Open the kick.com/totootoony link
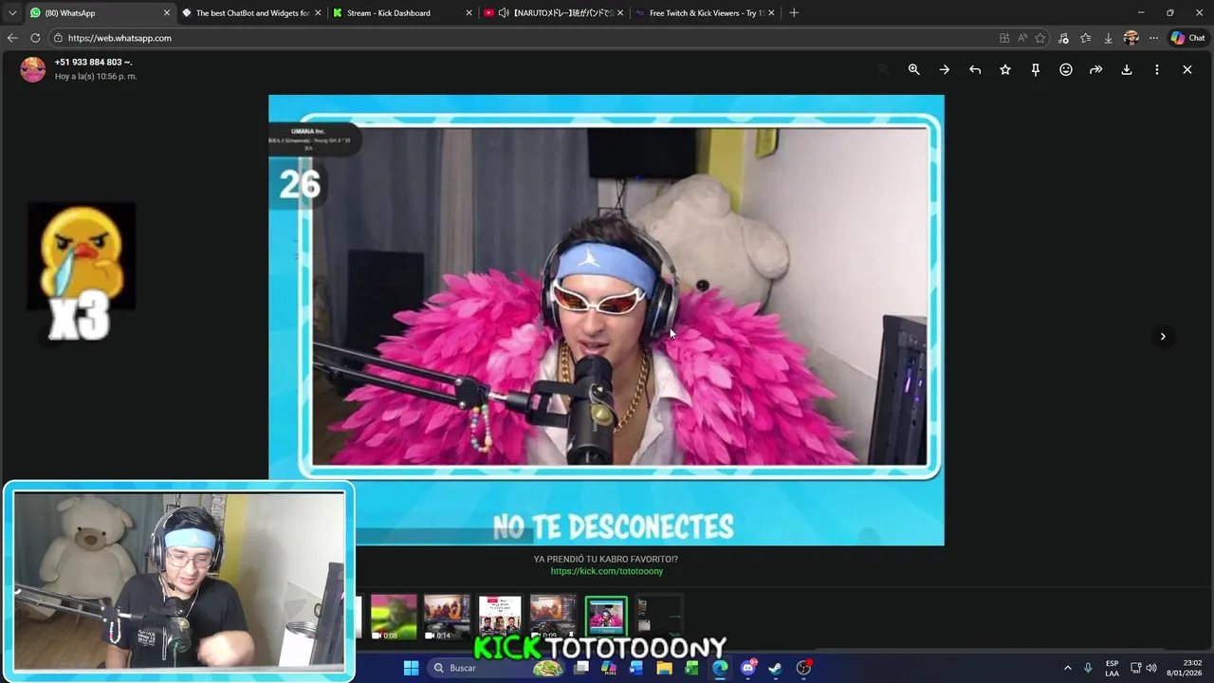Screen dimensions: 1214x683 pos(606,571)
